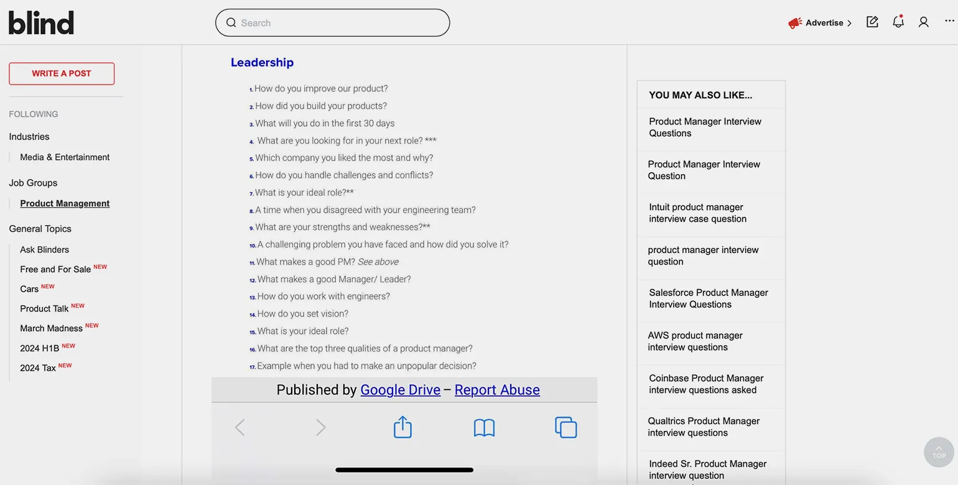Image resolution: width=958 pixels, height=485 pixels.
Task: Click the browser back arrow
Action: [240, 427]
